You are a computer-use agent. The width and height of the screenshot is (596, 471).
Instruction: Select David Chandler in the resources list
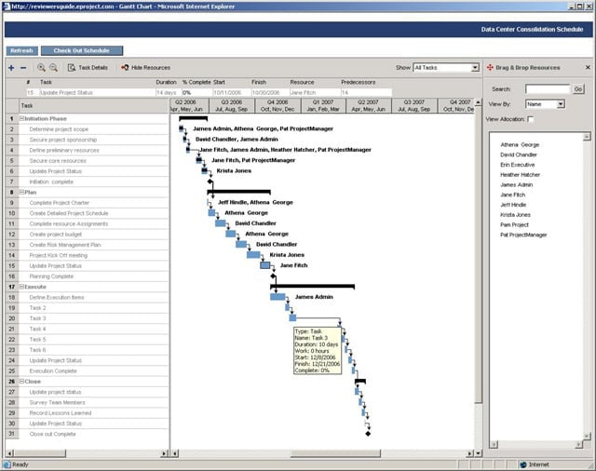coord(519,155)
